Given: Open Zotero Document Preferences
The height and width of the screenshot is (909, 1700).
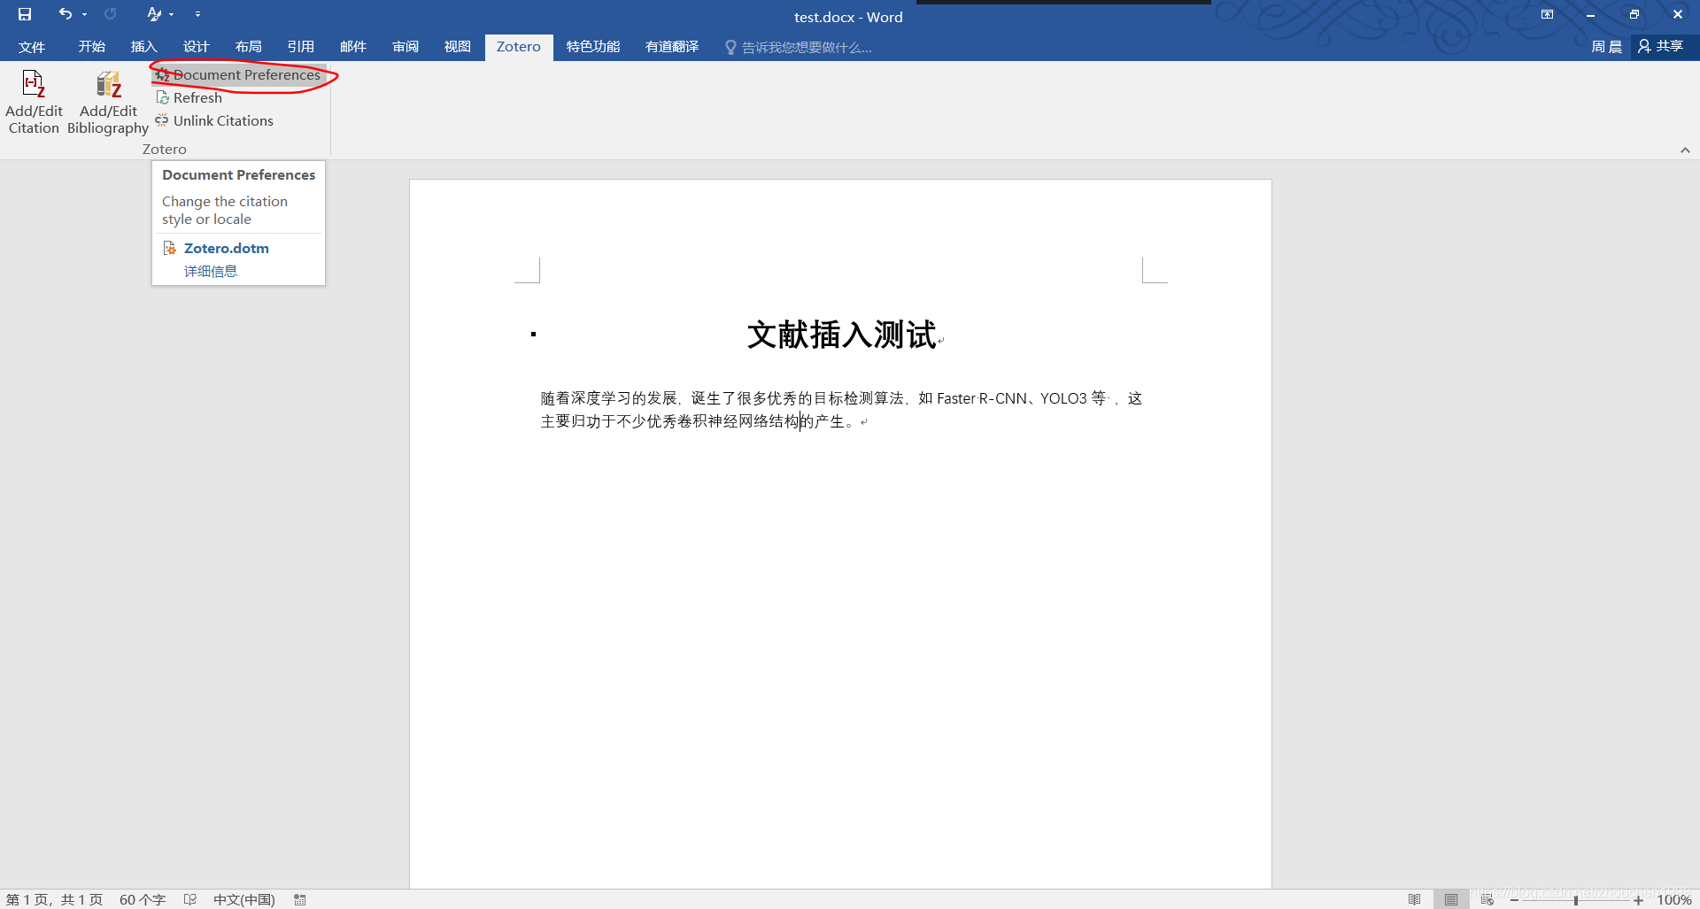Looking at the screenshot, I should 238,75.
